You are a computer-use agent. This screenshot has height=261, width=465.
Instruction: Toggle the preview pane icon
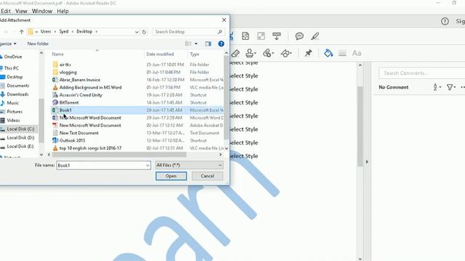pyautogui.click(x=209, y=43)
